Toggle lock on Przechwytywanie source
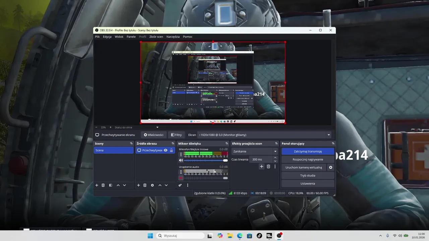This screenshot has width=429, height=241. [x=171, y=150]
